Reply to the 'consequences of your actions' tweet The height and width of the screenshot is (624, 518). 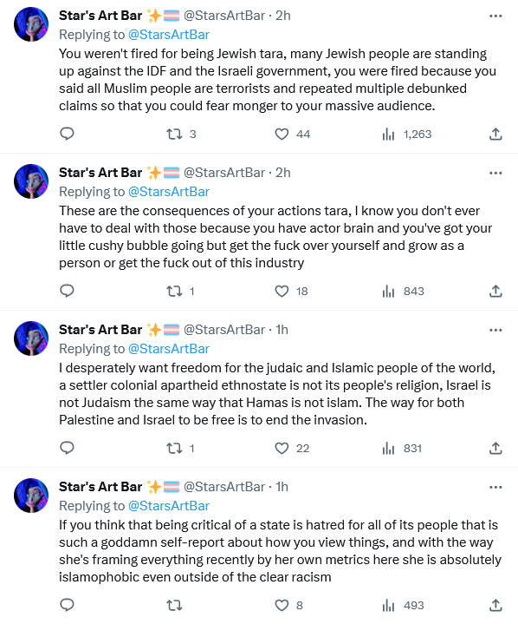(68, 291)
